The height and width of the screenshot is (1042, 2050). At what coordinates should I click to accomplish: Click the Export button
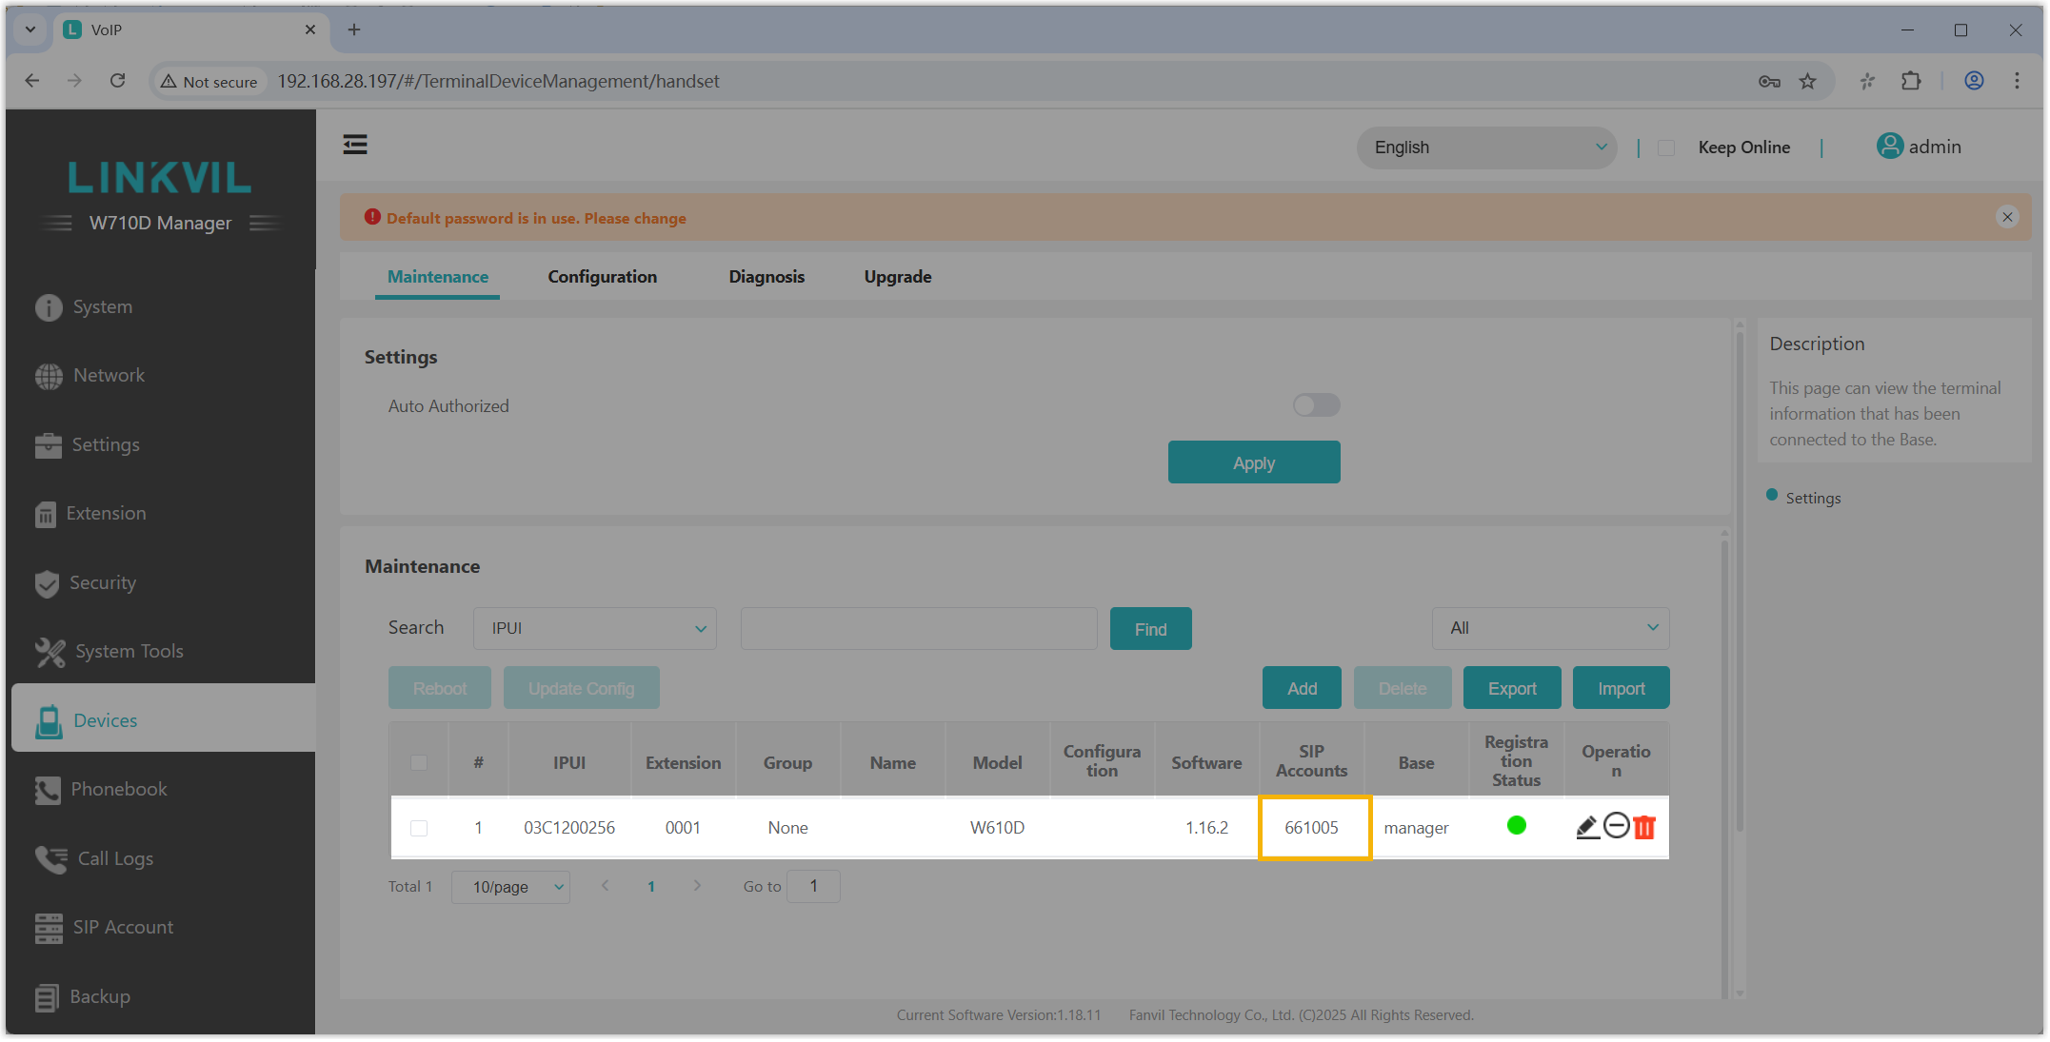coord(1511,688)
